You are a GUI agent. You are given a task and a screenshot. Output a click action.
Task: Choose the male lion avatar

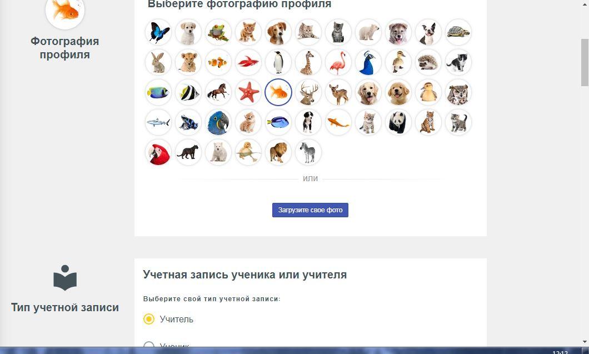click(278, 153)
